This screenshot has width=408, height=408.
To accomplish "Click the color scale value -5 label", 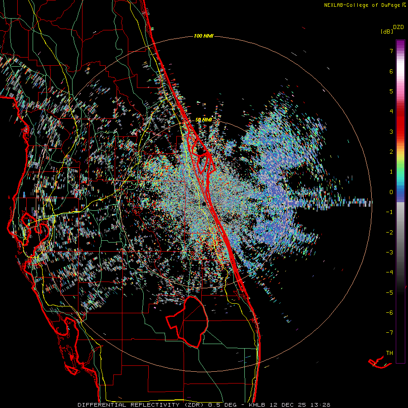I will click(389, 293).
